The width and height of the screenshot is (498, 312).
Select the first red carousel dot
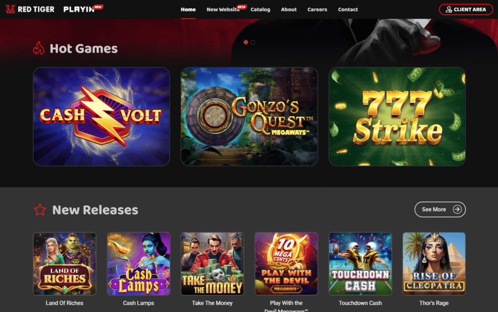point(246,42)
